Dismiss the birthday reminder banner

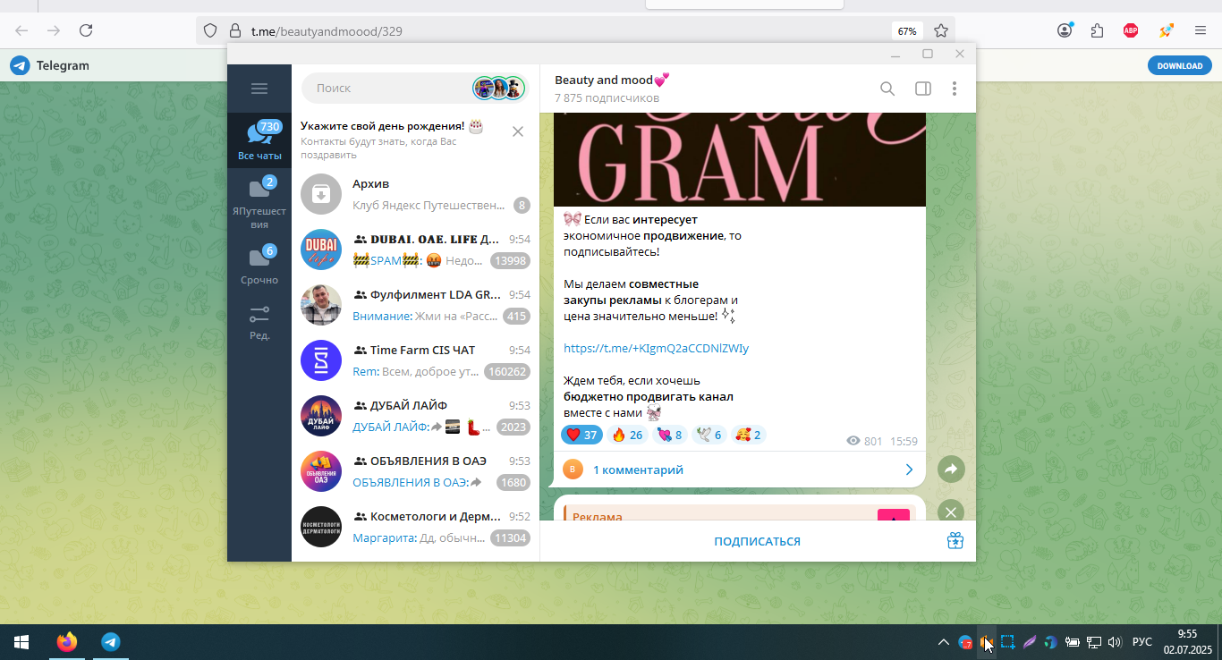(x=518, y=131)
